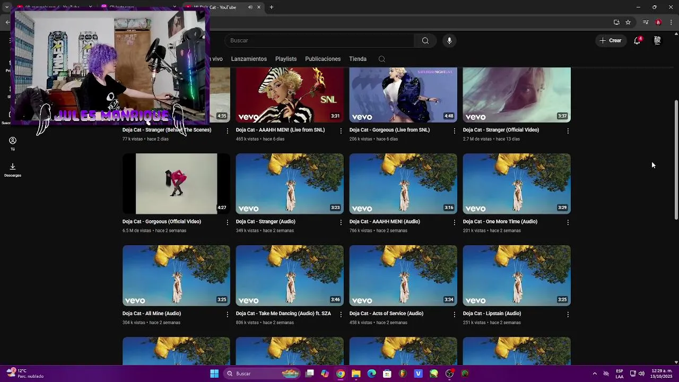The image size is (679, 382).
Task: Open Descargas in the sidebar
Action: coord(13,170)
